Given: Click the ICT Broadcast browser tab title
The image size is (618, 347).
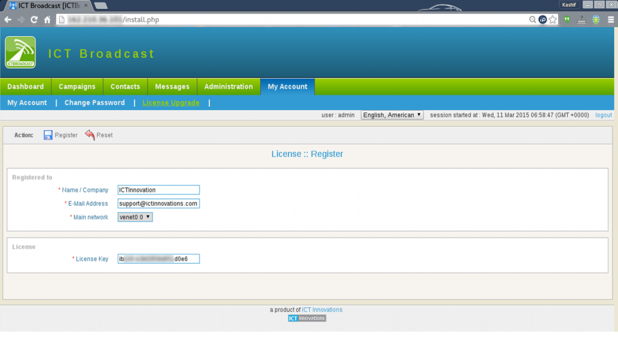Looking at the screenshot, I should point(49,5).
